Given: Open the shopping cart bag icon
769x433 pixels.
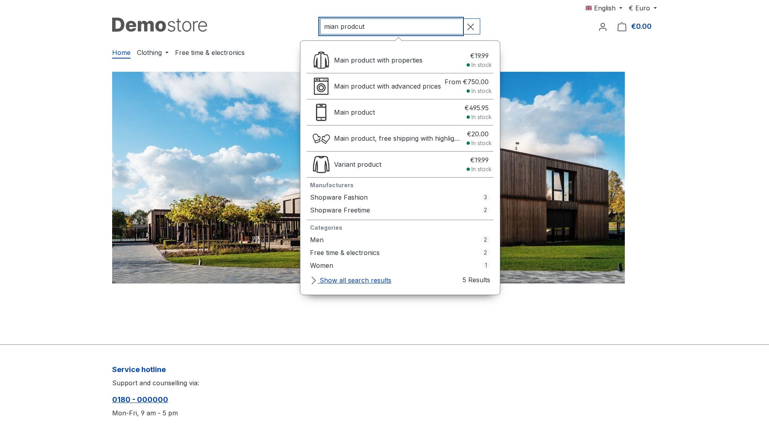Looking at the screenshot, I should (622, 27).
